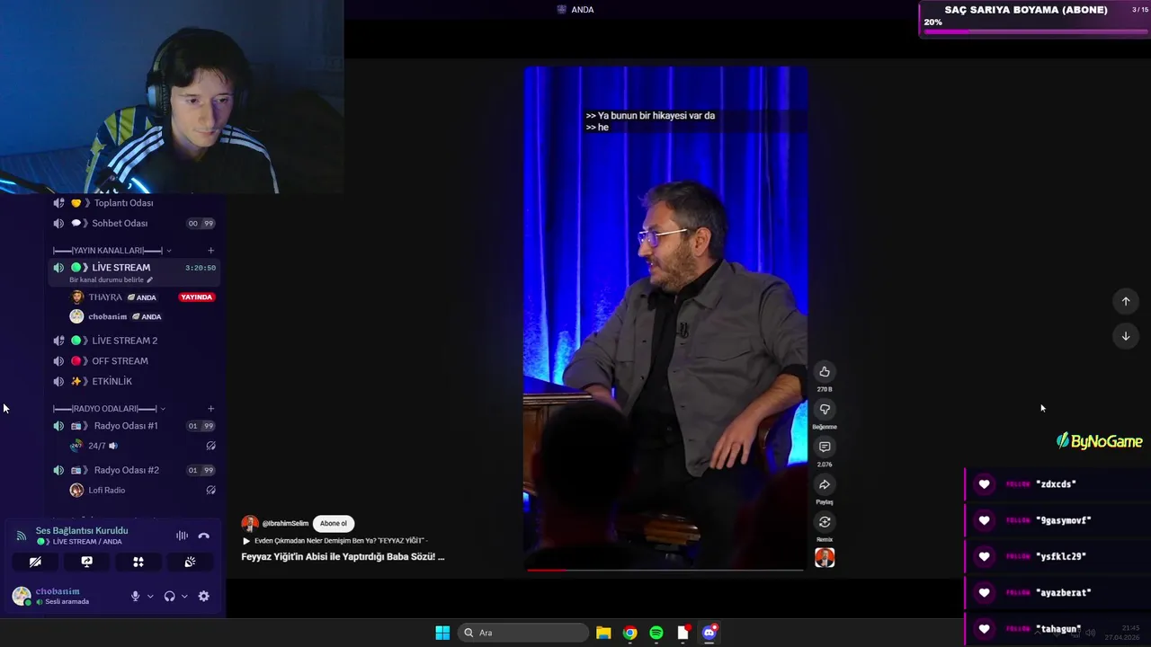1151x647 pixels.
Task: Watch stream via YAYINDA badge
Action: 197,297
